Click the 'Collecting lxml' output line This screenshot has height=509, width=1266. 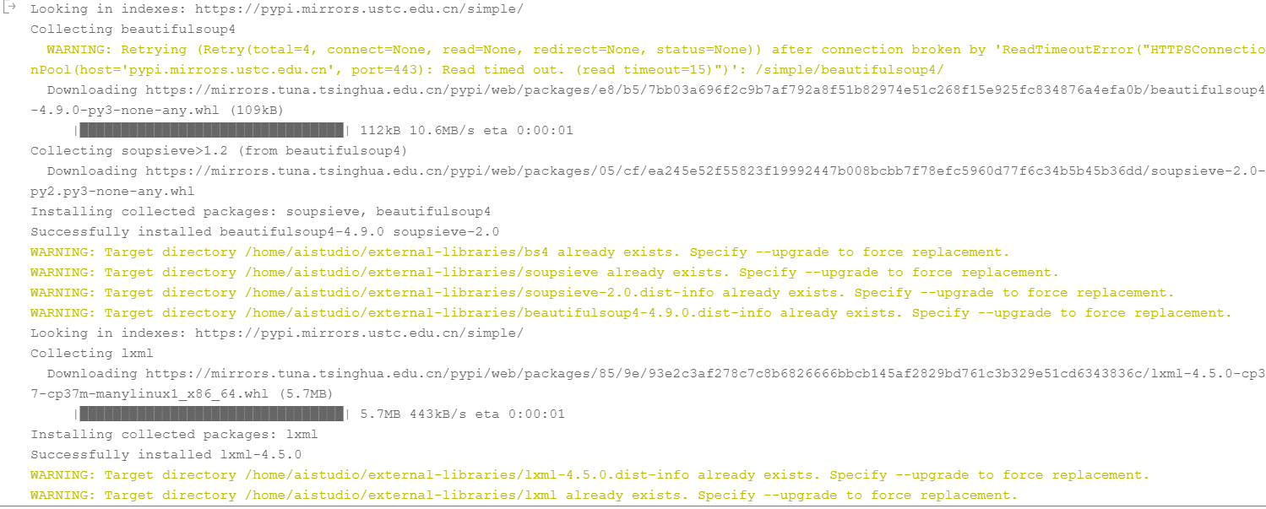pos(92,354)
